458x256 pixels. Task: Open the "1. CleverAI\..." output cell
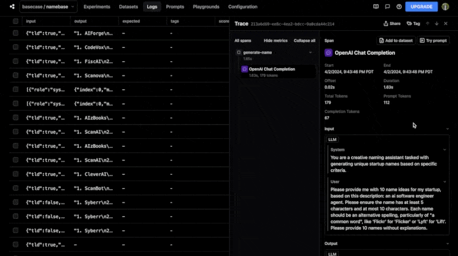click(x=93, y=174)
